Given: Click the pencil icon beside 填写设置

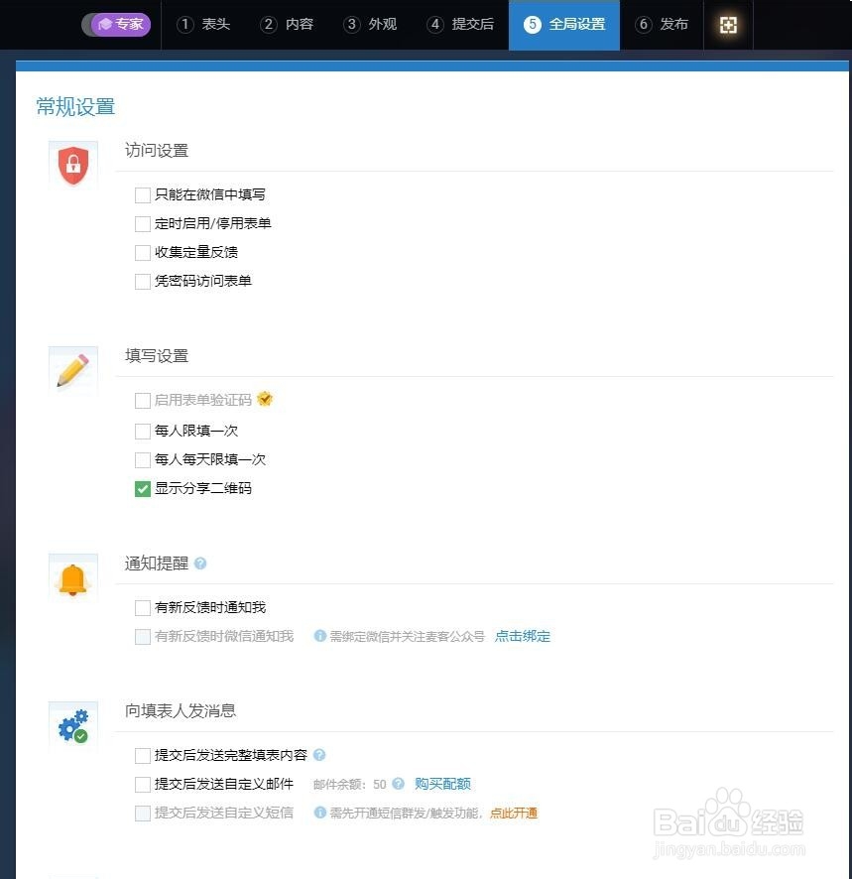Looking at the screenshot, I should (x=73, y=369).
